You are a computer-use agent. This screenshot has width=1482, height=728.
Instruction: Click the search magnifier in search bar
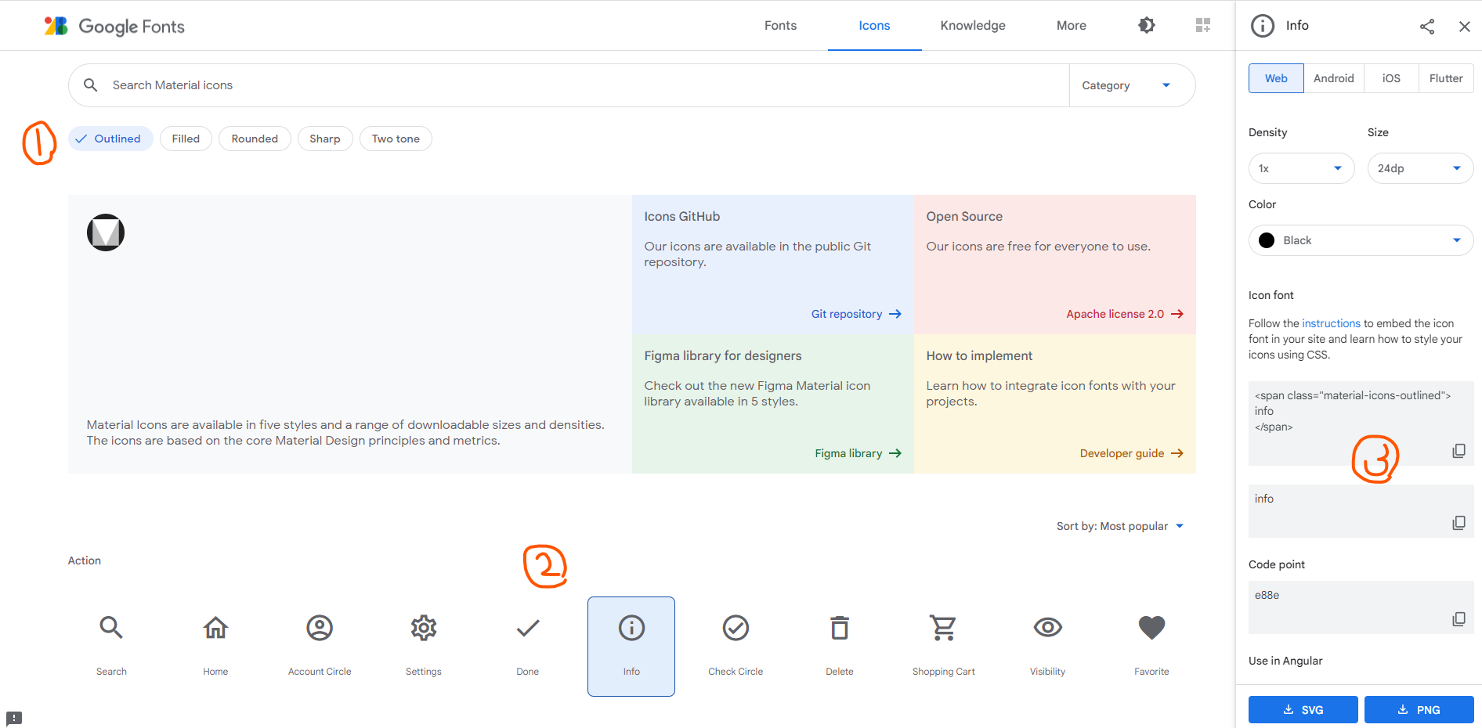click(91, 85)
